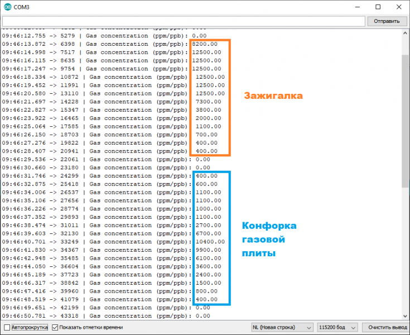Click the scrollbar track below the thumb
410x335 pixels.
point(405,251)
